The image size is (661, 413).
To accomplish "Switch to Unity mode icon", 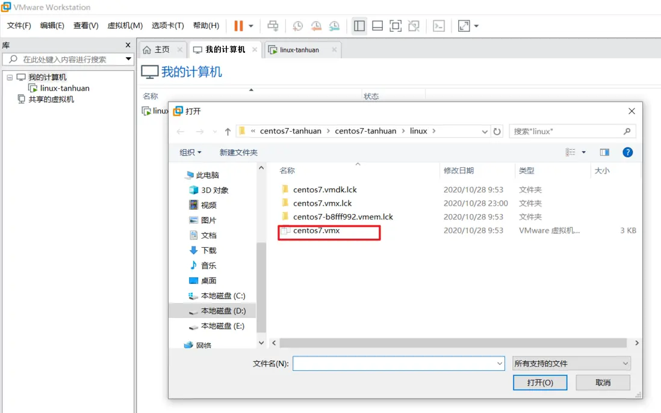I will point(414,26).
